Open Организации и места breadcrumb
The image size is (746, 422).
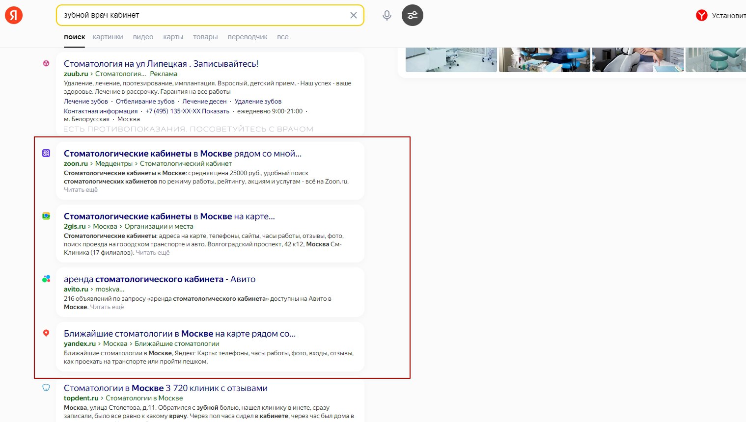coord(159,226)
